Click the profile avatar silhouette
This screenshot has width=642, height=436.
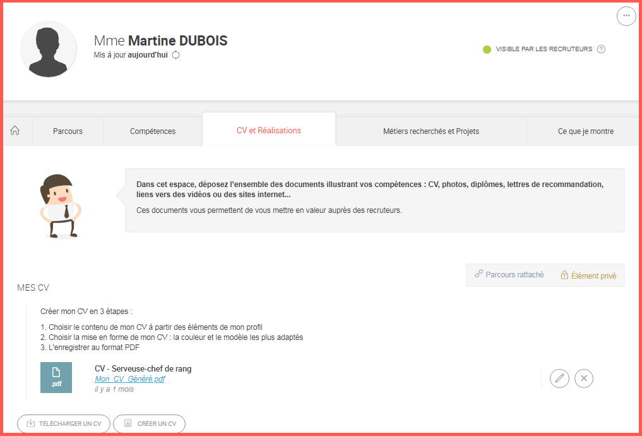coord(49,49)
